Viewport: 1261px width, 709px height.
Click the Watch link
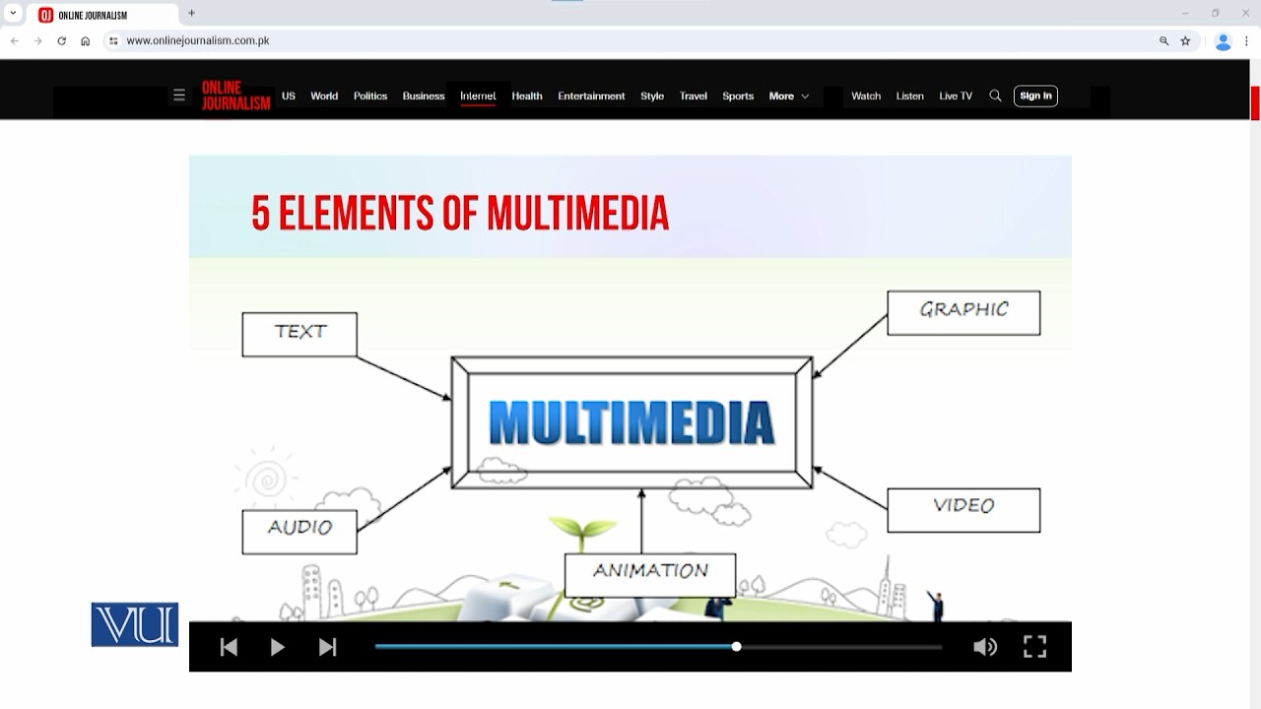(x=866, y=96)
